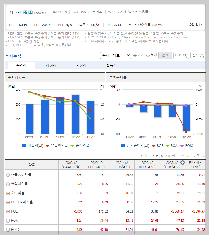Expand the ROA row details

(8, 221)
